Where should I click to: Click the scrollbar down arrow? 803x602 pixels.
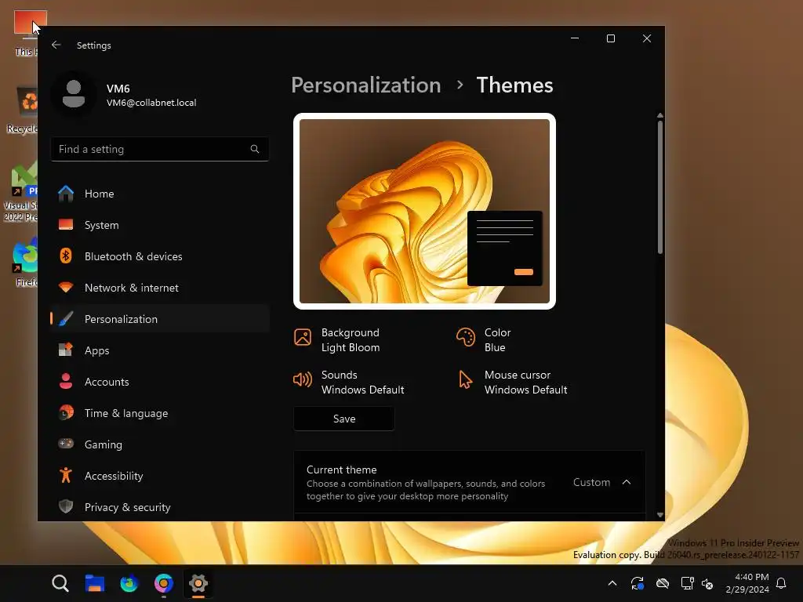(x=660, y=515)
